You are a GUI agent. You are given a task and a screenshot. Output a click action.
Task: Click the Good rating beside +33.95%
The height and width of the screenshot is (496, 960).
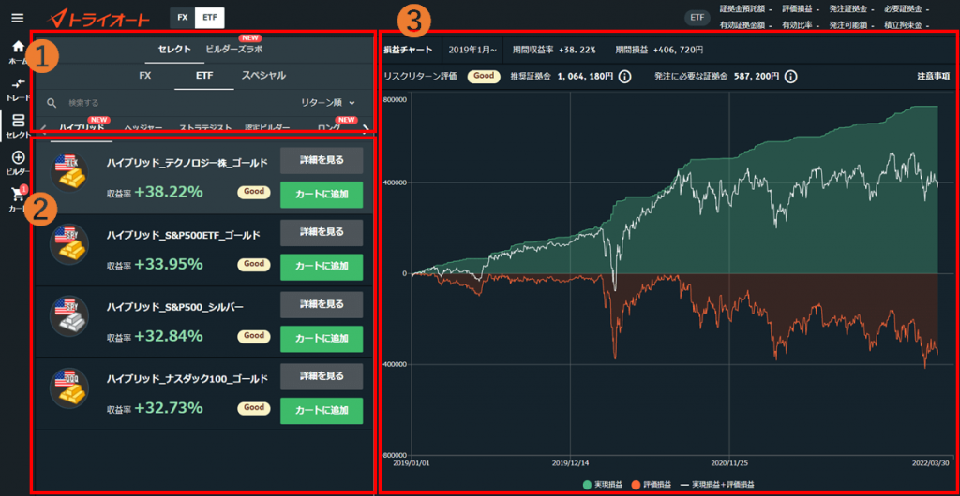[x=254, y=264]
